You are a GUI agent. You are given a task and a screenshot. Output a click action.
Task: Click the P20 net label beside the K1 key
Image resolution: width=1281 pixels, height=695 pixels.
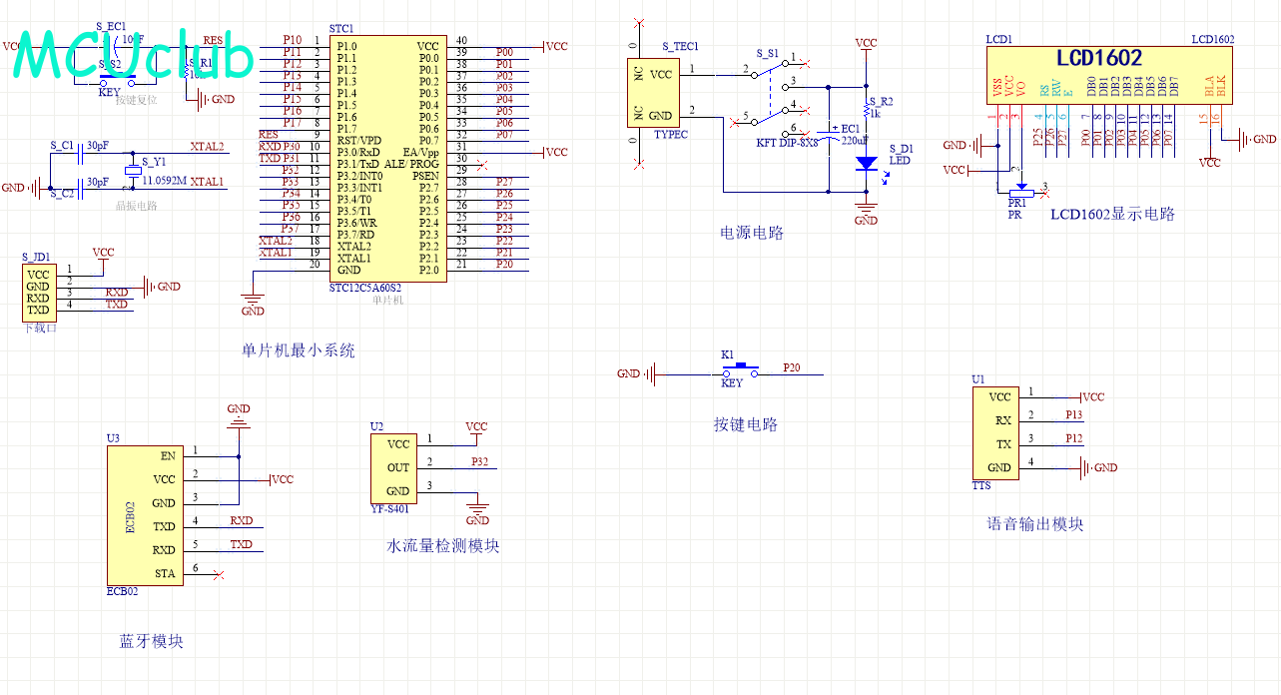tap(792, 367)
